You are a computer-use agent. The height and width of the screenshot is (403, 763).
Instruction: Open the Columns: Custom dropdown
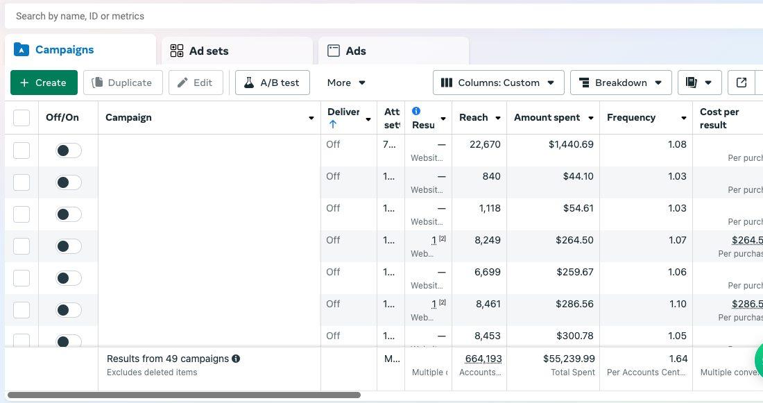[498, 83]
